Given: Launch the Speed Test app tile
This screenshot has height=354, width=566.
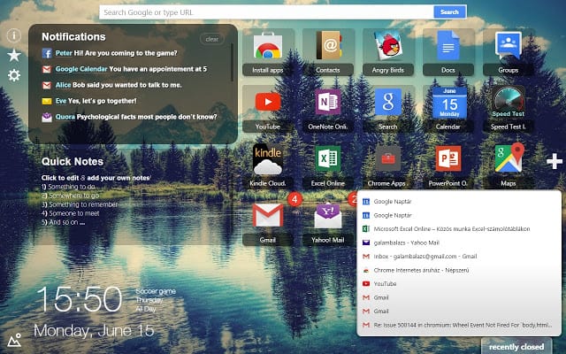Looking at the screenshot, I should (509, 109).
